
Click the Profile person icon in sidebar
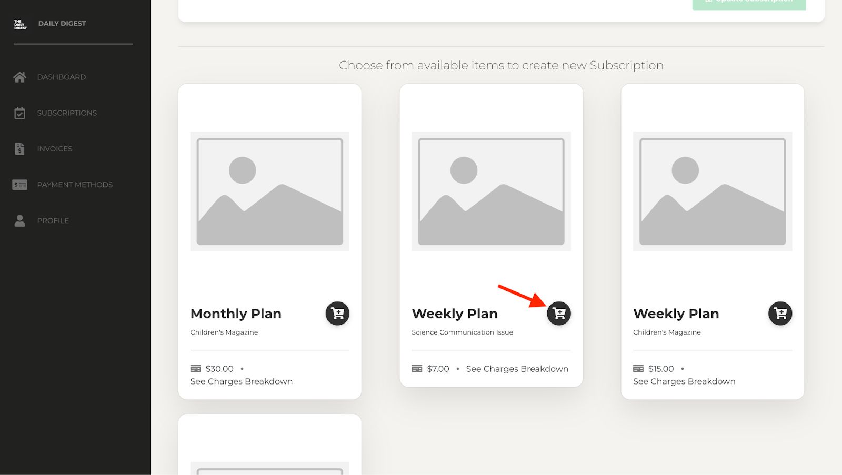(x=19, y=220)
